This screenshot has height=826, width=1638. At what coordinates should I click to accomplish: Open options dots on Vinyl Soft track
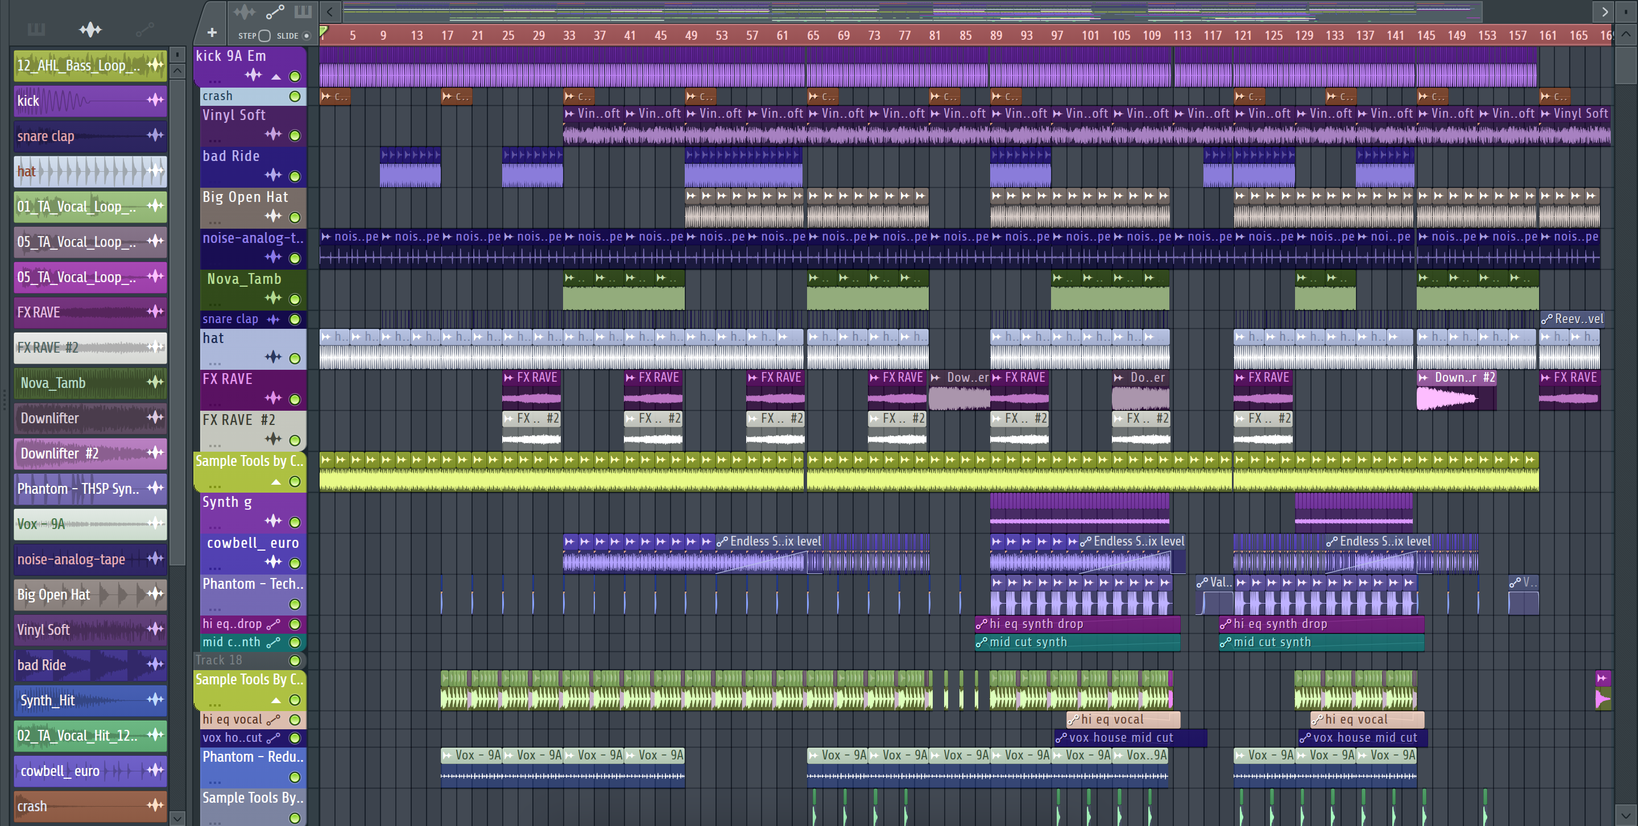pos(215,141)
